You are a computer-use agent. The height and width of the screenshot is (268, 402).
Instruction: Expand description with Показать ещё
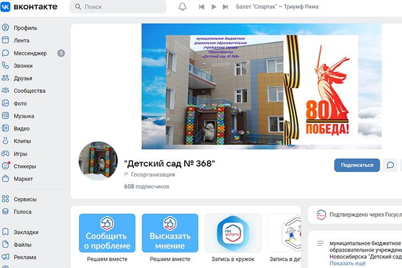click(347, 264)
